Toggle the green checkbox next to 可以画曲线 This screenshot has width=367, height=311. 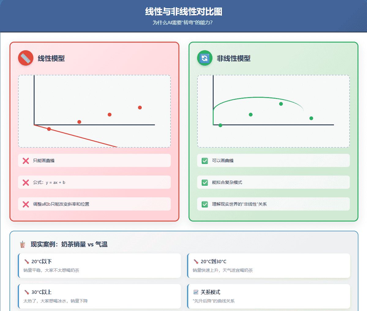[204, 161]
